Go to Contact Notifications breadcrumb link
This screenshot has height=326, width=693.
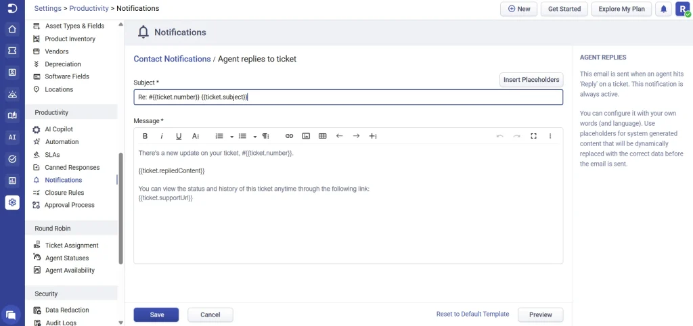pyautogui.click(x=172, y=59)
